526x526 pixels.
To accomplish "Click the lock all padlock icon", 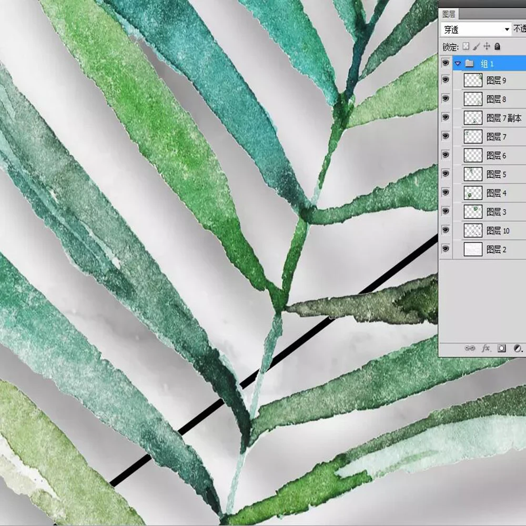I will (498, 46).
